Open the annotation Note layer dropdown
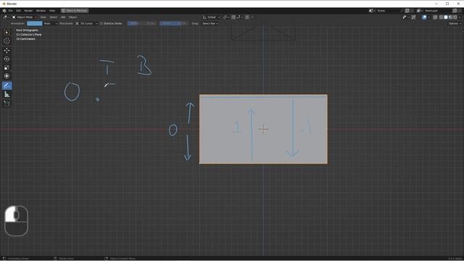The width and height of the screenshot is (464, 261). 50,23
